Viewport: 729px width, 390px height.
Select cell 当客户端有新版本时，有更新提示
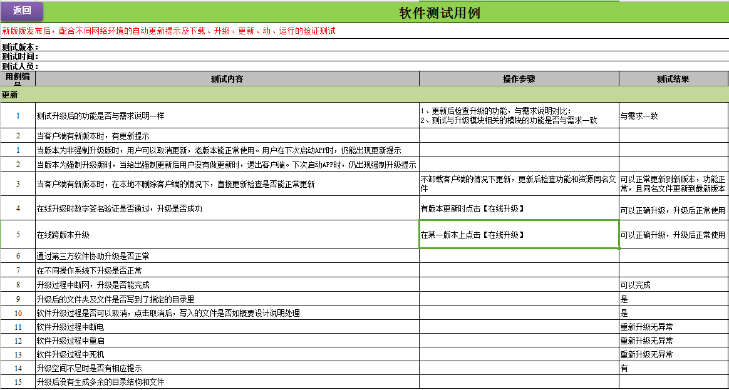click(x=227, y=136)
